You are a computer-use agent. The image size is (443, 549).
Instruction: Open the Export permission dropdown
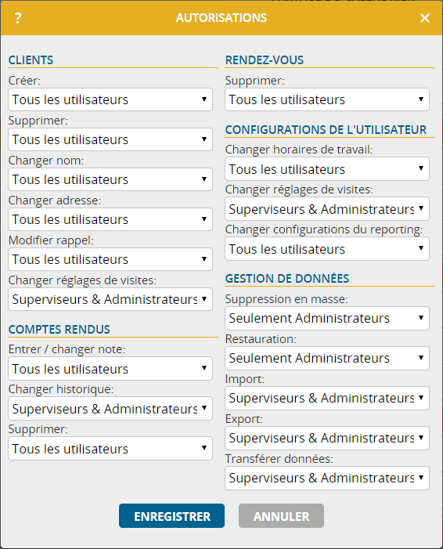coord(327,438)
